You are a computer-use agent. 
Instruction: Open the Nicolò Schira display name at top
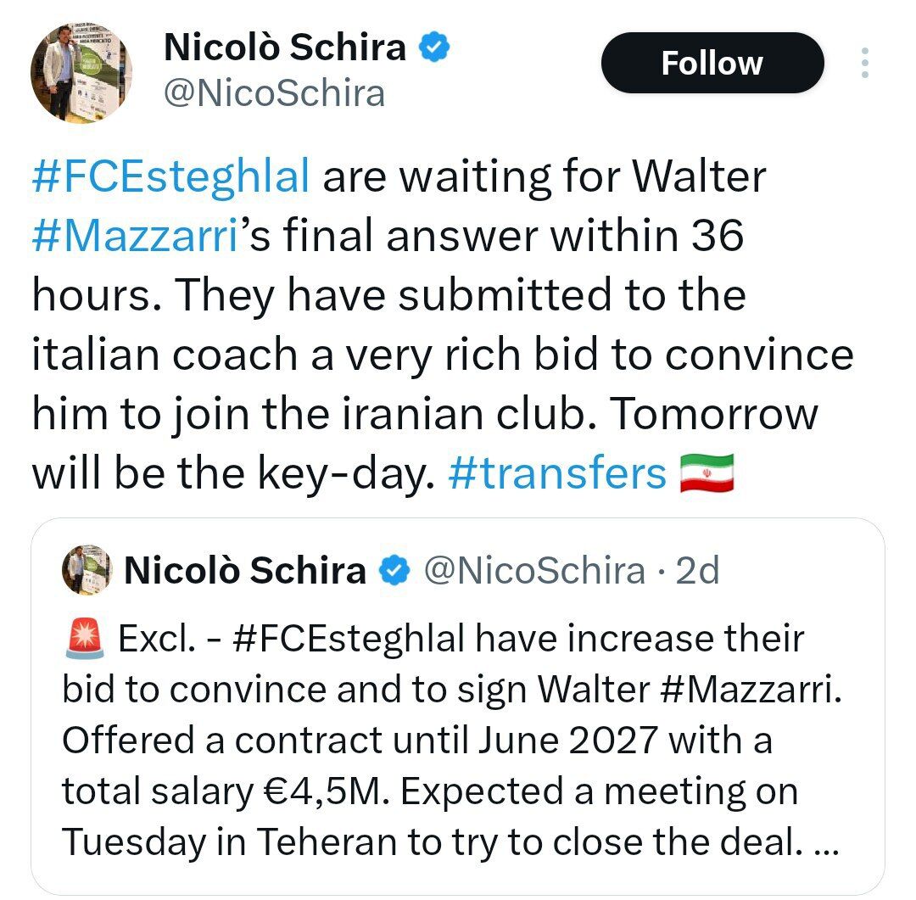[284, 48]
